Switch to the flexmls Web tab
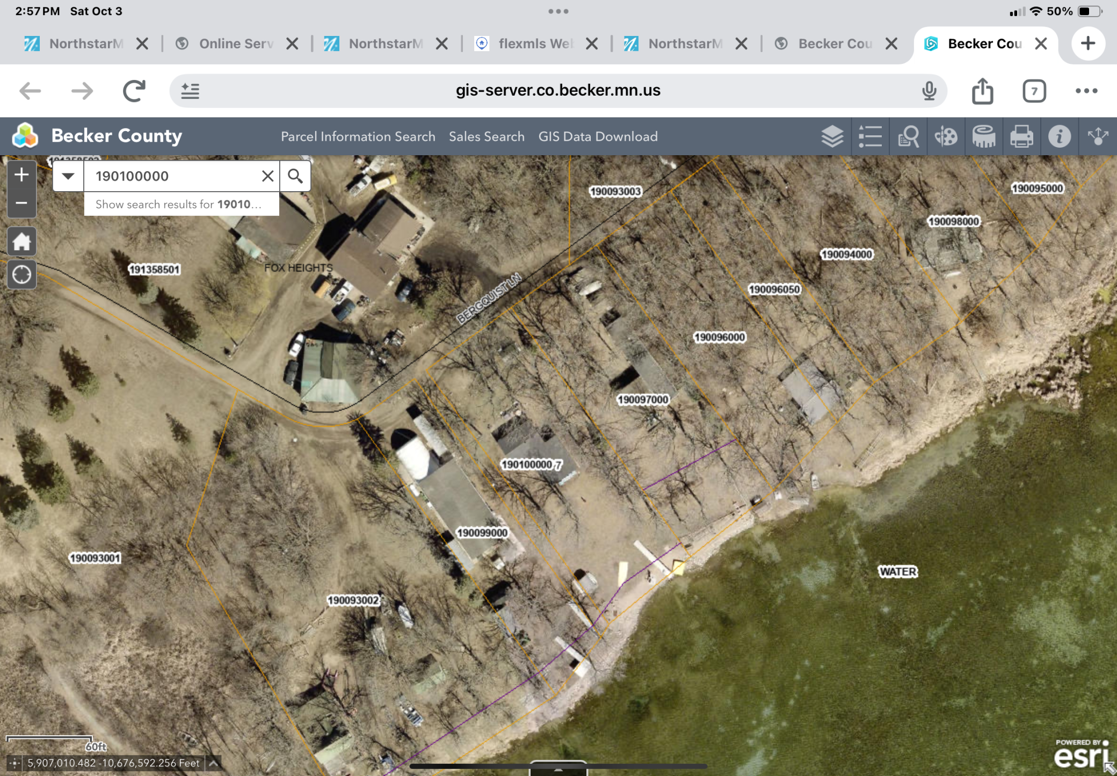This screenshot has width=1117, height=776. pos(525,43)
